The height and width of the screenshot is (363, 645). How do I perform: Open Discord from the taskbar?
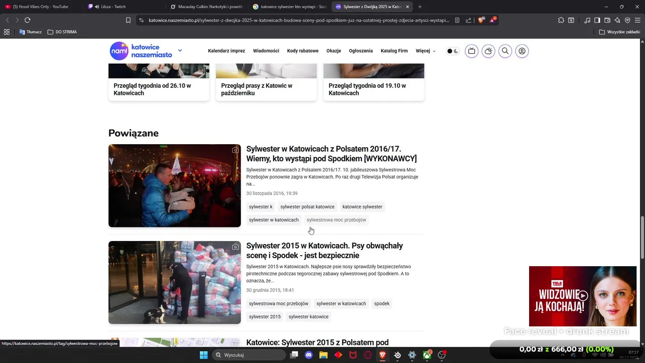(309, 355)
